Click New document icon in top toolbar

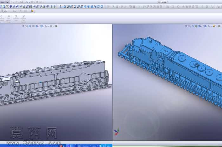(x=11, y=2)
